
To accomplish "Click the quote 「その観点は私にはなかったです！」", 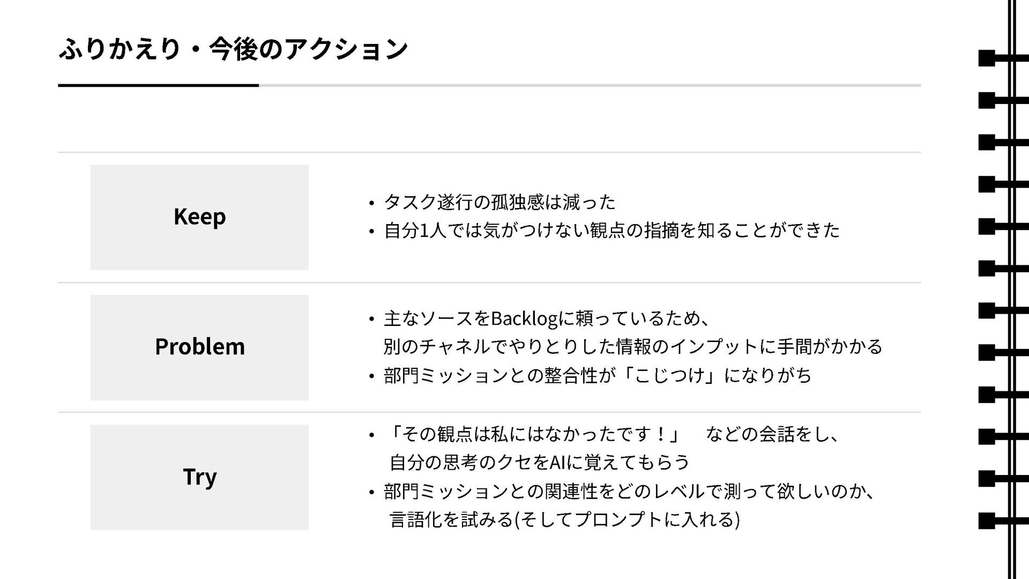I will [x=533, y=434].
